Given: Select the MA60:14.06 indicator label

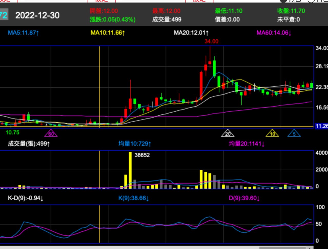Looking at the screenshot, I should 274,33.
